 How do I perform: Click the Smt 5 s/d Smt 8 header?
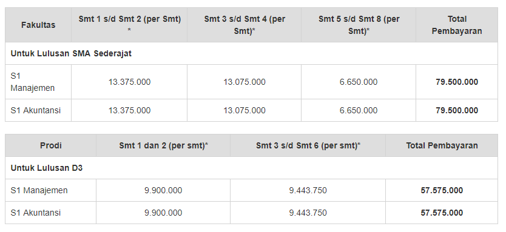359,25
